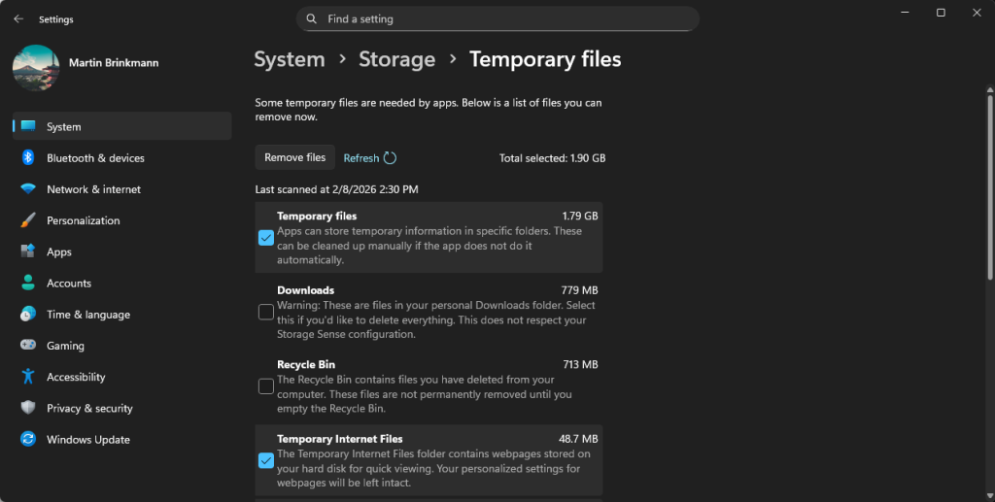995x502 pixels.
Task: Click the Windows Update icon
Action: point(28,440)
